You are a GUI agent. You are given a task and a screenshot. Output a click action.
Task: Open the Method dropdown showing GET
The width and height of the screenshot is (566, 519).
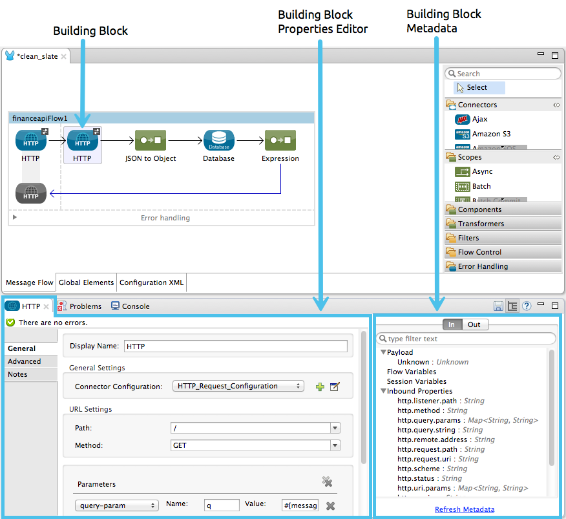click(x=335, y=445)
